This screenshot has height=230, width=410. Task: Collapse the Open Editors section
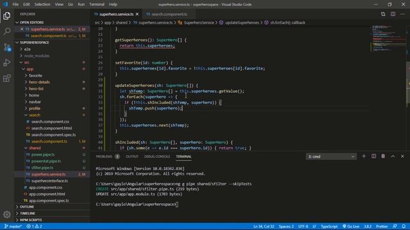coord(53,22)
